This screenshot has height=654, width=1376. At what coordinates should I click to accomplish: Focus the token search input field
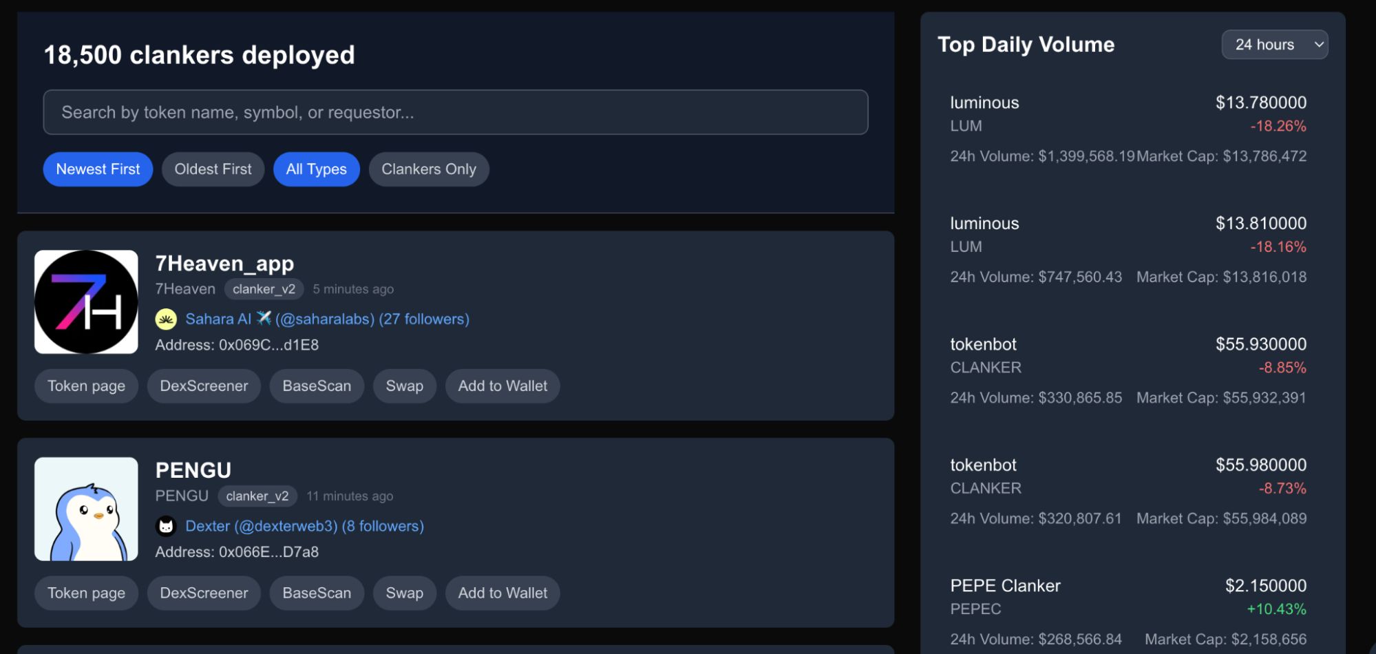455,112
